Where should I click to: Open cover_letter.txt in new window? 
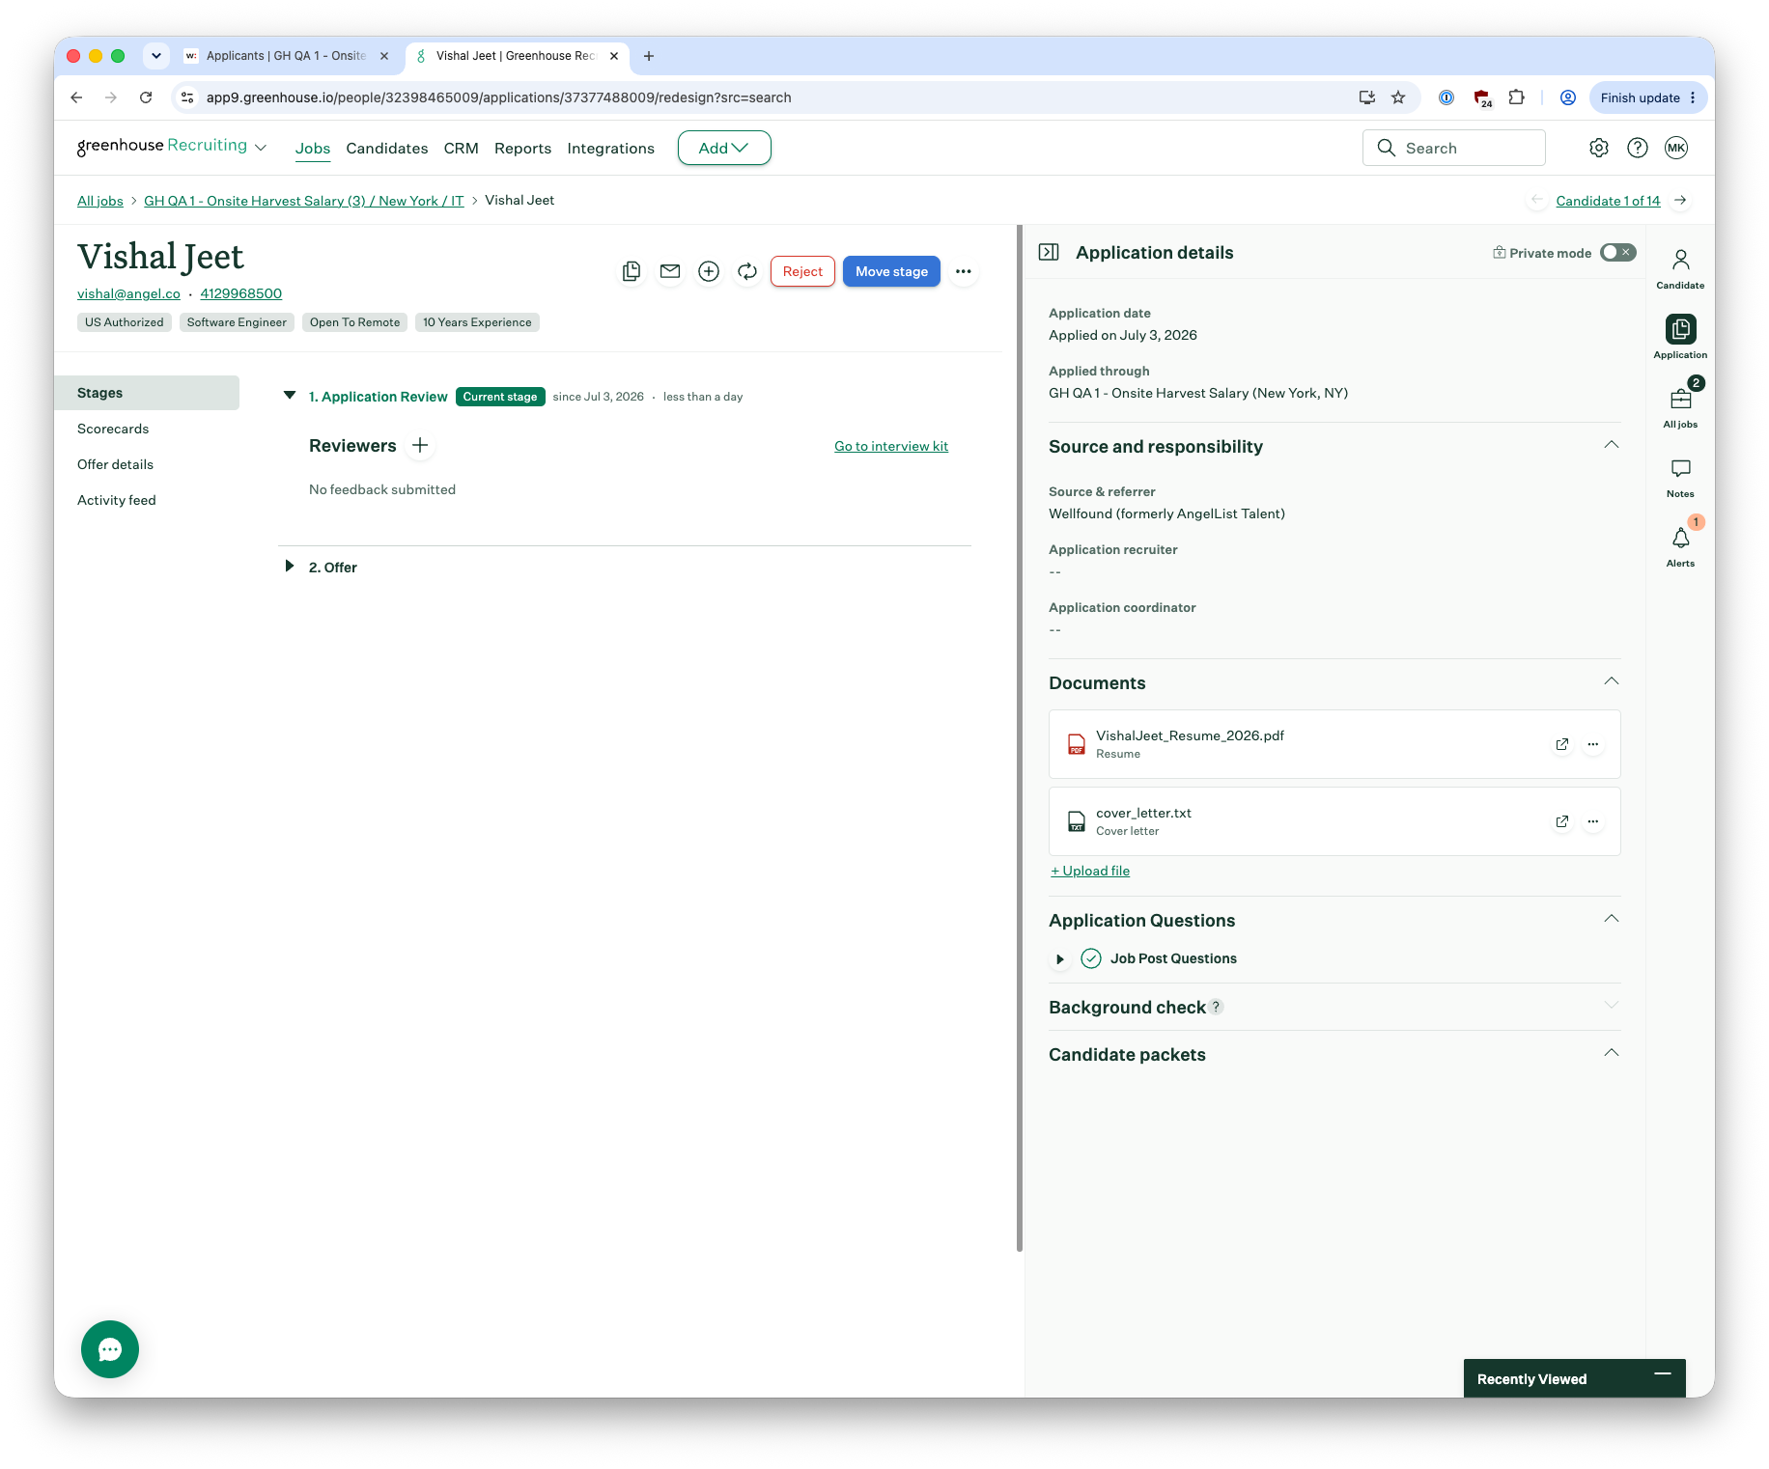(1562, 821)
